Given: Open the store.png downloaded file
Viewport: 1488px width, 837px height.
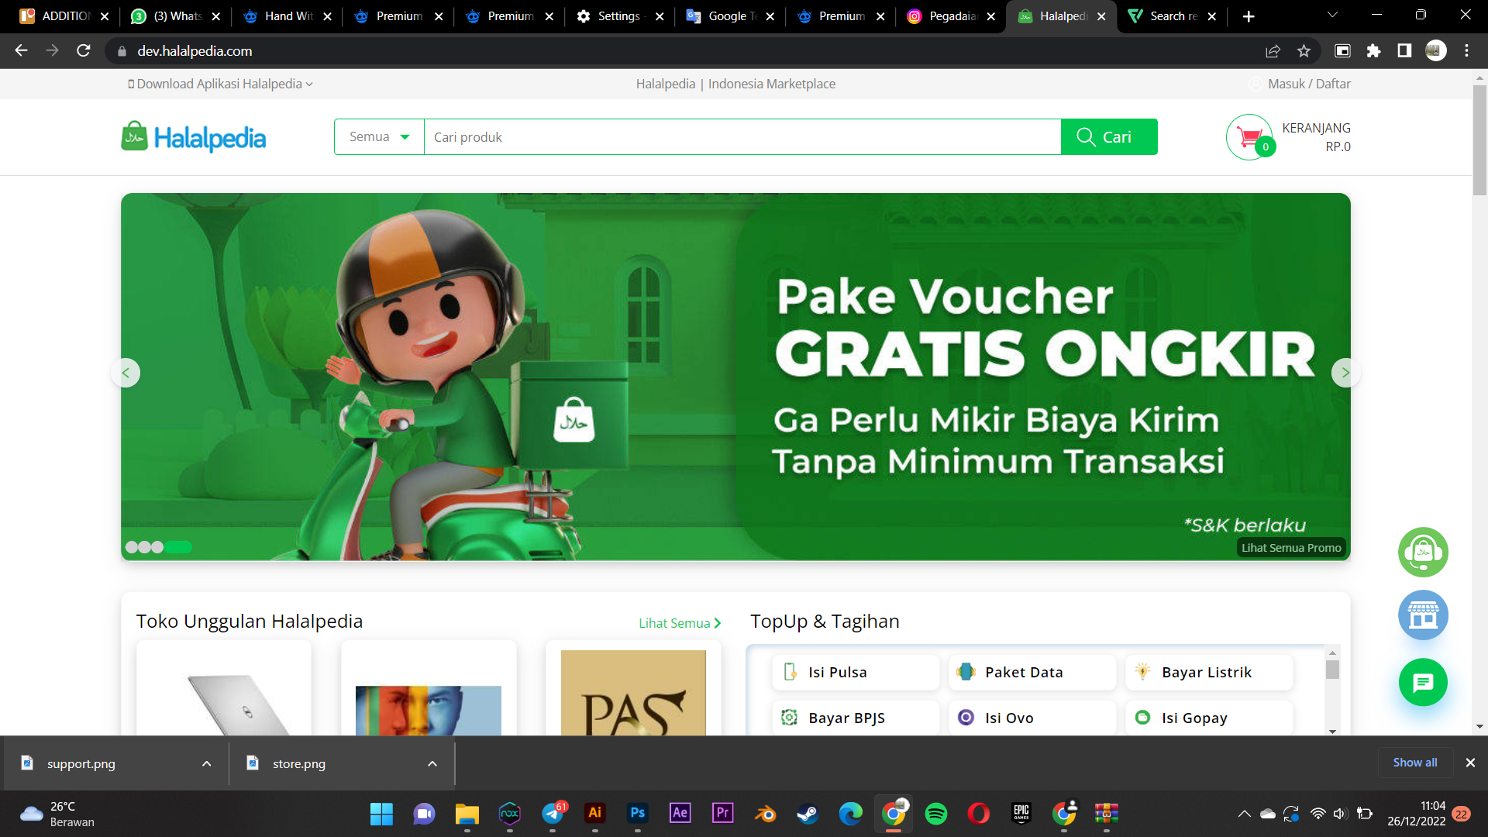Looking at the screenshot, I should pos(299,763).
